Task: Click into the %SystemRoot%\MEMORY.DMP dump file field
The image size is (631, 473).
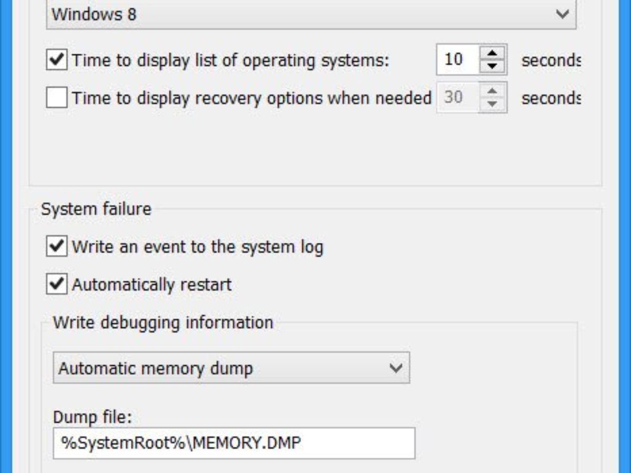Action: coord(233,443)
